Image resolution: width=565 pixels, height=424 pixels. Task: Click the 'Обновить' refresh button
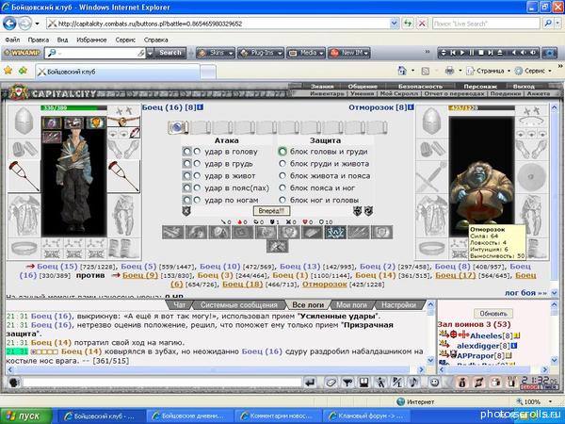point(499,313)
